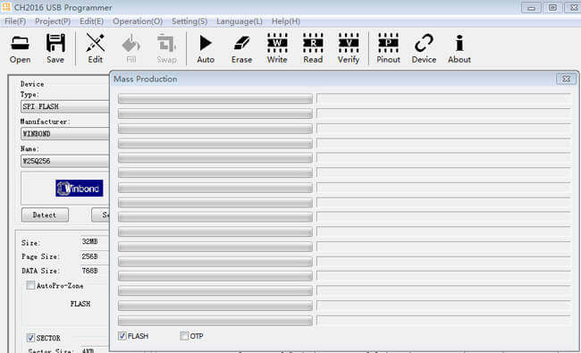Enable the OTP checkbox

(184, 336)
